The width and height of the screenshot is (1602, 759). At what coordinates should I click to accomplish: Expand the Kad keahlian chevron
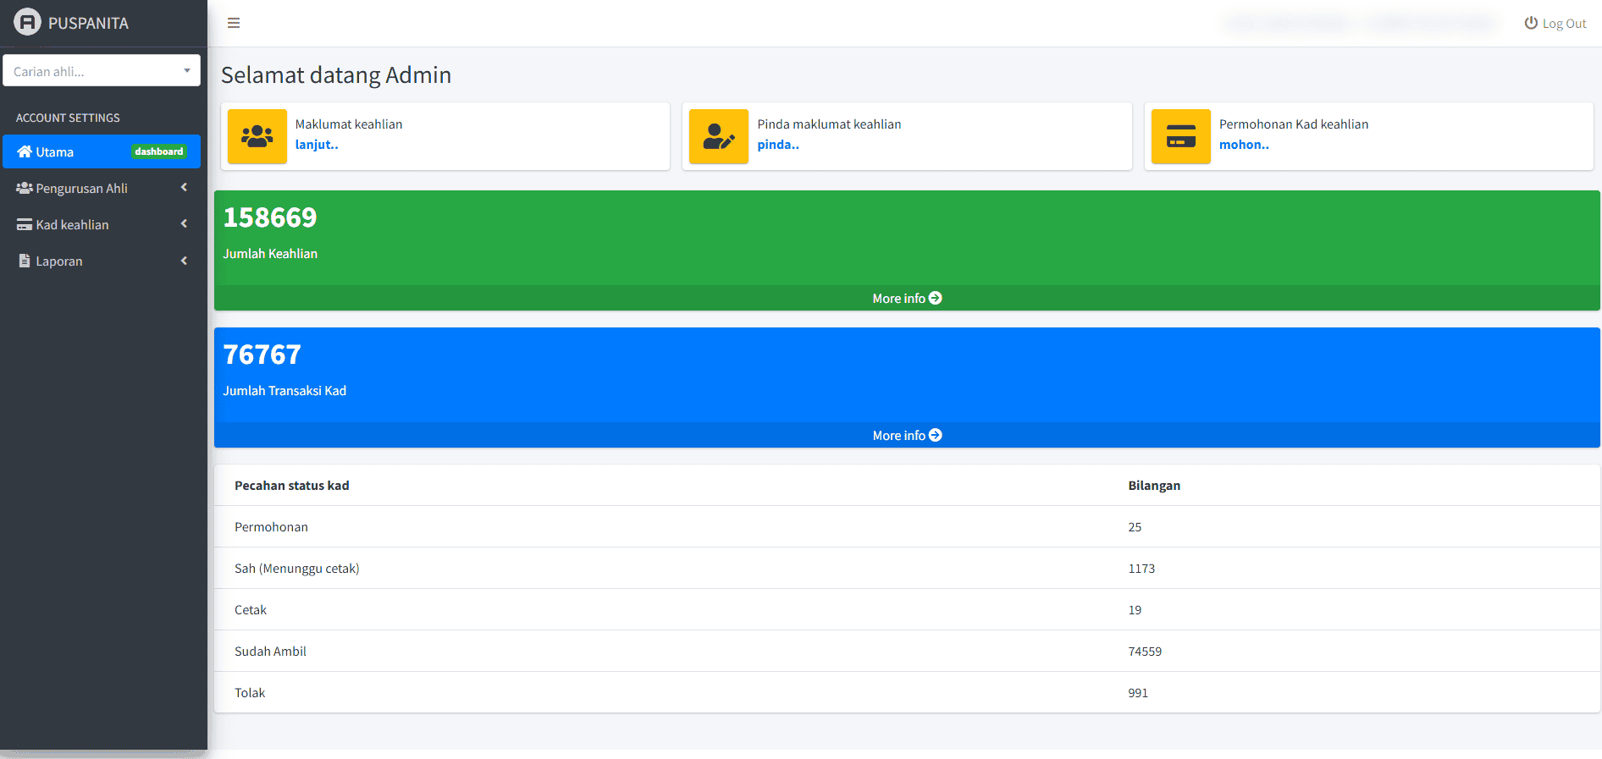coord(184,224)
